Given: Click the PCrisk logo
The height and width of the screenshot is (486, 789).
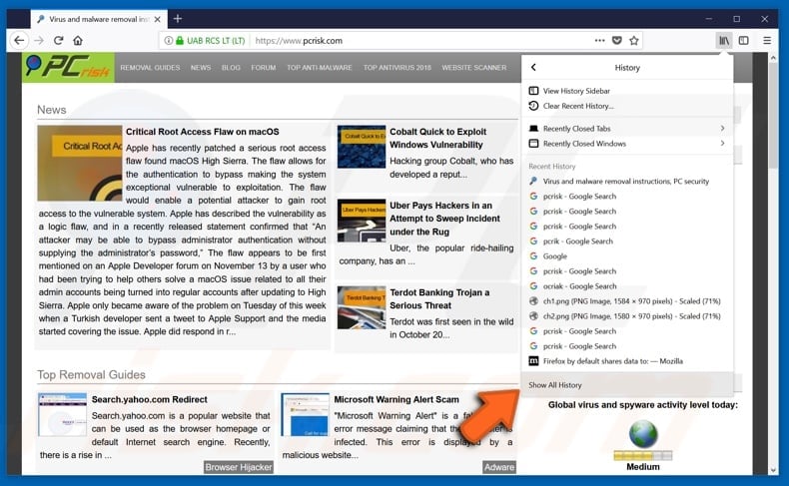Looking at the screenshot, I should point(68,67).
